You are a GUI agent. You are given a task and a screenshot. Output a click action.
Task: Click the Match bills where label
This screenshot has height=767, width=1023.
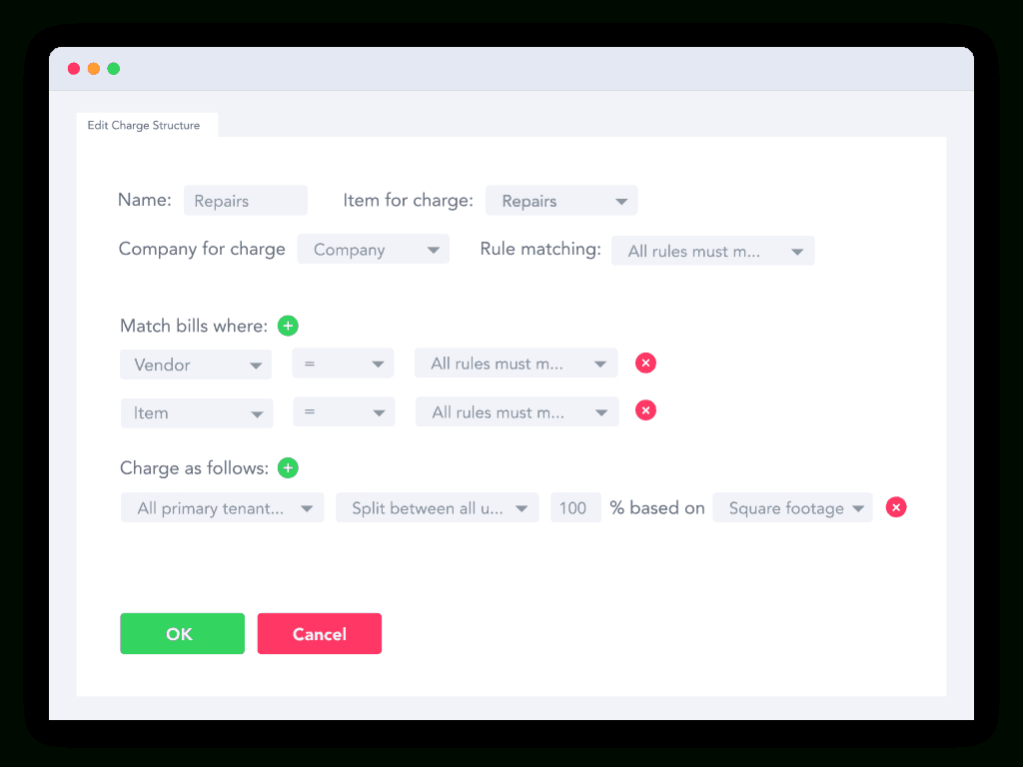click(x=194, y=326)
